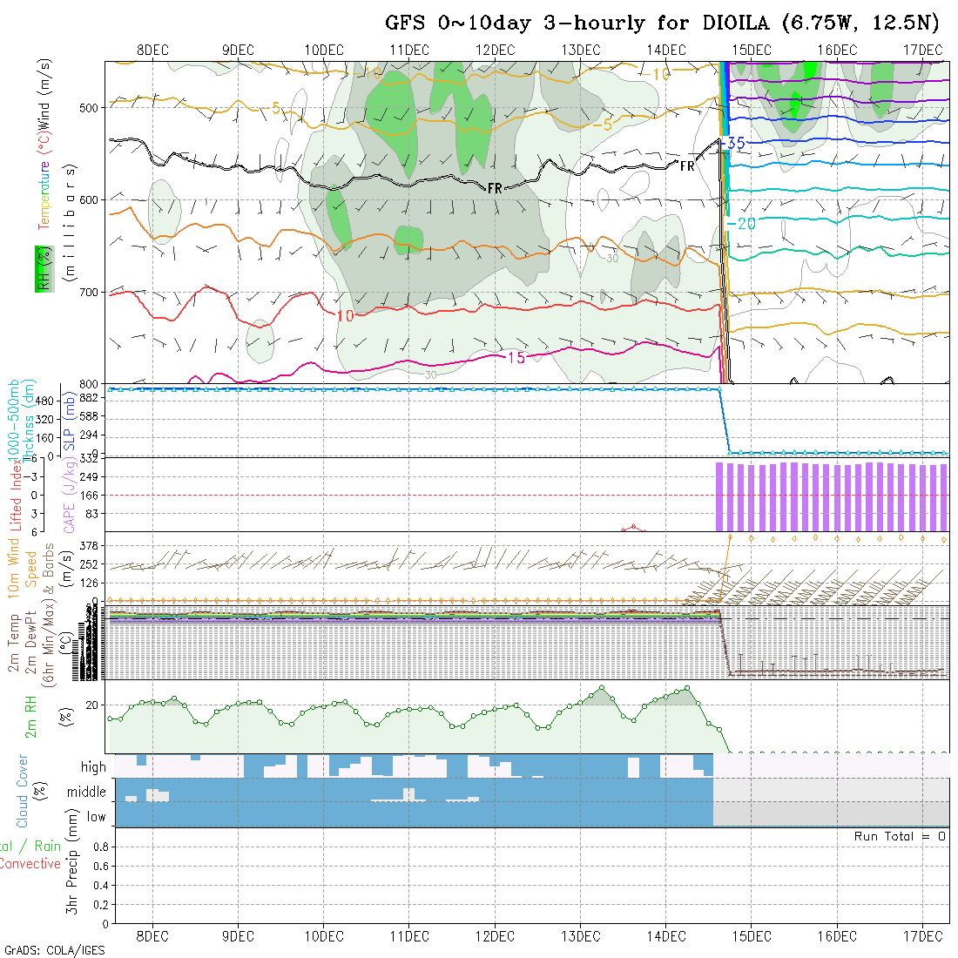Click the 'middle' cloud cover row label
The height and width of the screenshot is (958, 958).
86,792
